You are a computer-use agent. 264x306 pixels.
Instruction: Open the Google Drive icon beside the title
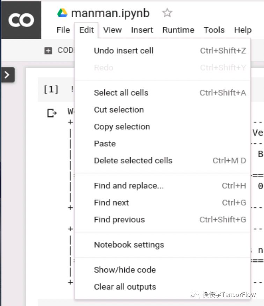[62, 13]
